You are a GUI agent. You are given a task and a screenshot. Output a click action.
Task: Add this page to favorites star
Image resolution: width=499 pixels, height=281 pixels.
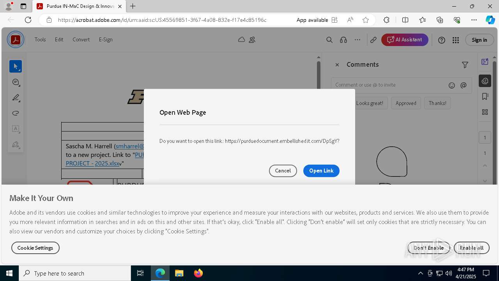click(x=366, y=20)
